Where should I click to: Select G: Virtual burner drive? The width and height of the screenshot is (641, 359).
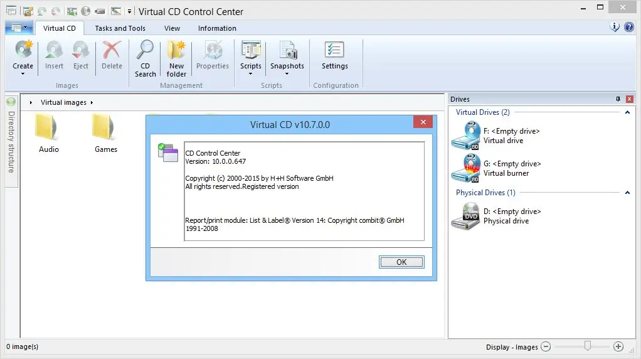(x=496, y=168)
